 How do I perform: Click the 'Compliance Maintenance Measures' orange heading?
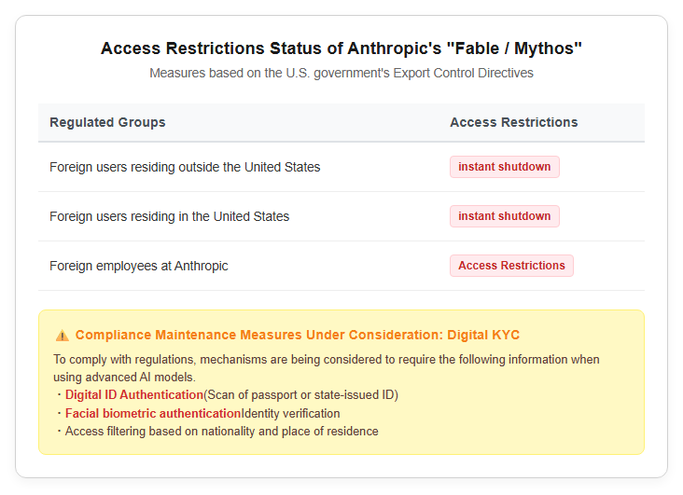[298, 335]
